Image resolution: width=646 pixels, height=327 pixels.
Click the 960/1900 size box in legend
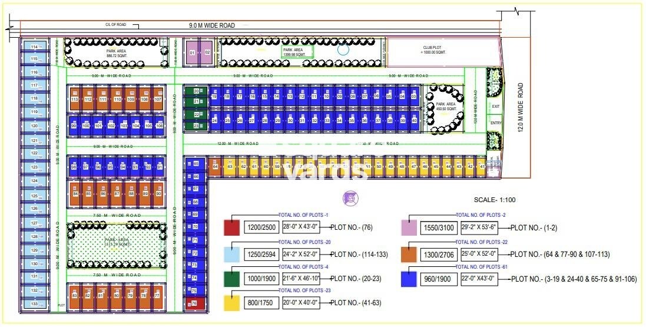pyautogui.click(x=438, y=279)
